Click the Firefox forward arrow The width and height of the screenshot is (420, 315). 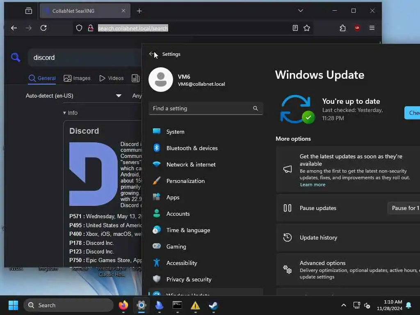pos(28,28)
